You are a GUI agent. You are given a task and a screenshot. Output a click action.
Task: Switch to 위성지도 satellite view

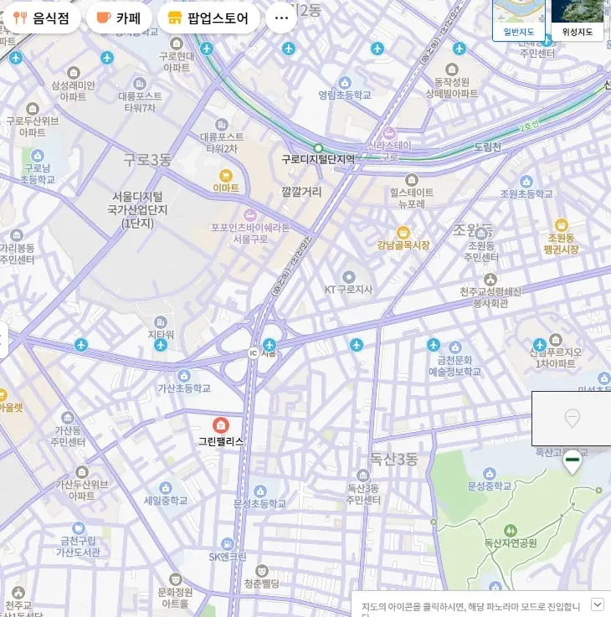[x=578, y=20]
